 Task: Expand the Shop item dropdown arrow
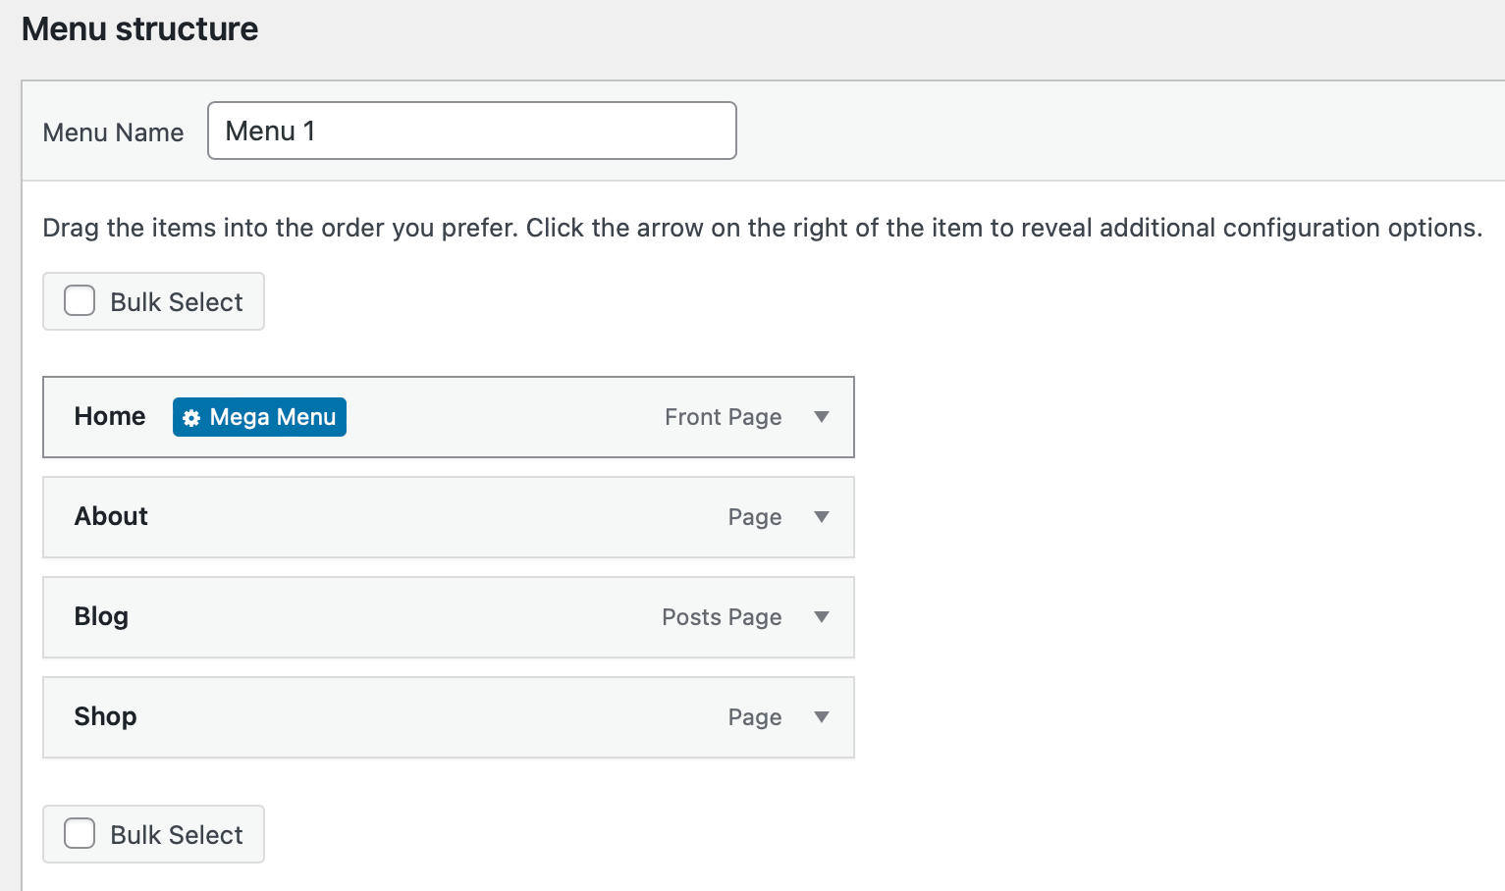pos(822,717)
